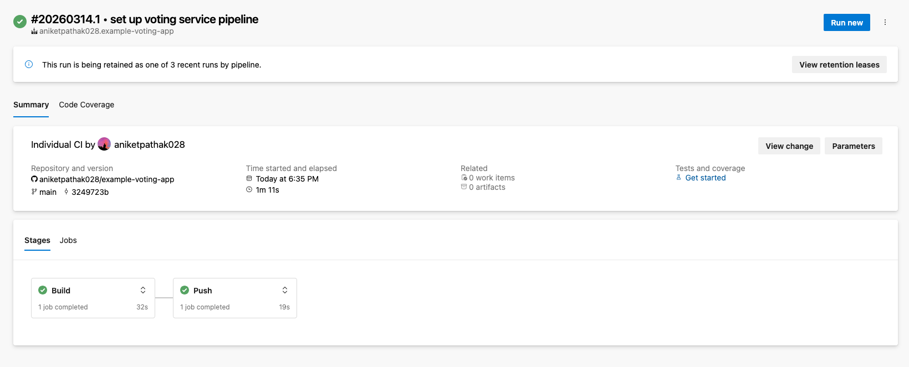Click the green run succeeded status icon

tap(20, 22)
